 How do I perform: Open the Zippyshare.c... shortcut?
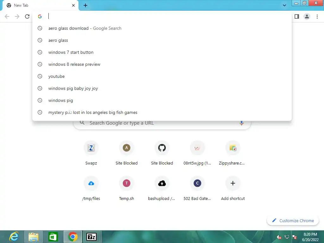click(x=233, y=153)
